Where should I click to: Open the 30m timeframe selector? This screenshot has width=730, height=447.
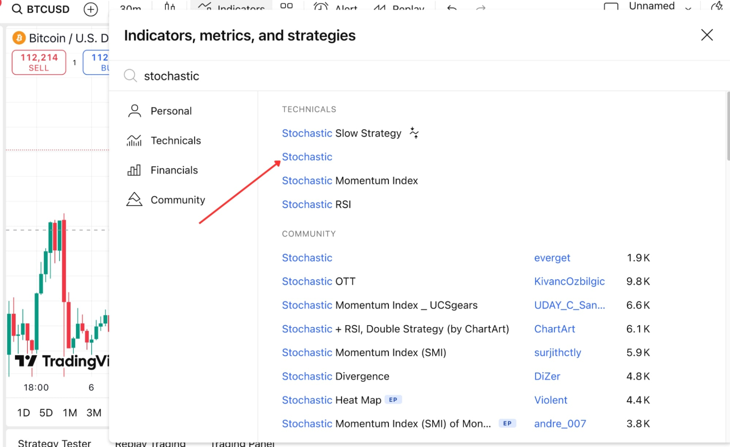(130, 8)
